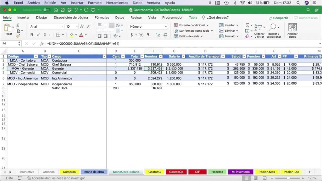Open the Fórmulas ribbon tab
Screen dimensions: 322x181
pos(102,18)
